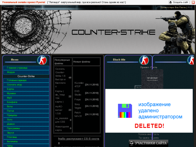Open Прицелы menu item
Image resolution: width=196 pixels, height=147 pixels.
[x=26, y=115]
